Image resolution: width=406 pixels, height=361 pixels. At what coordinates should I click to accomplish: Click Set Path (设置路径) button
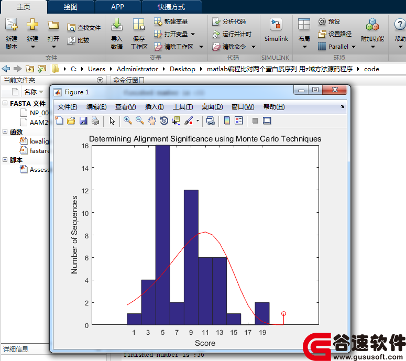(335, 34)
